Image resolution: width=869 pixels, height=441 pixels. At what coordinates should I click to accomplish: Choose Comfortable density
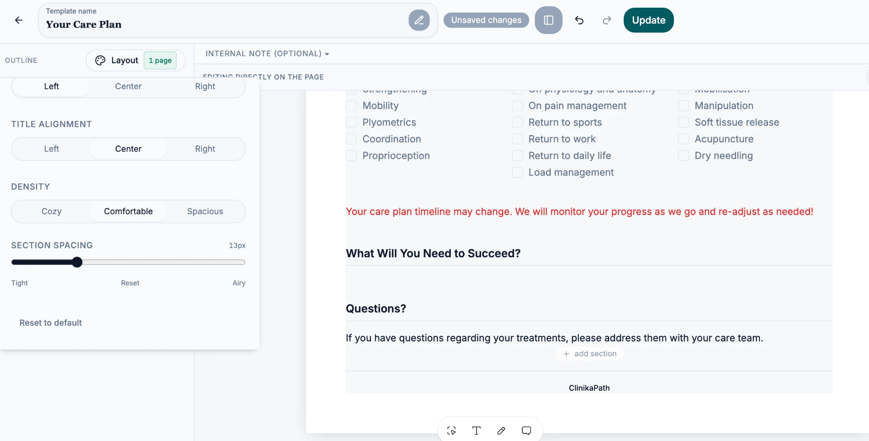129,211
